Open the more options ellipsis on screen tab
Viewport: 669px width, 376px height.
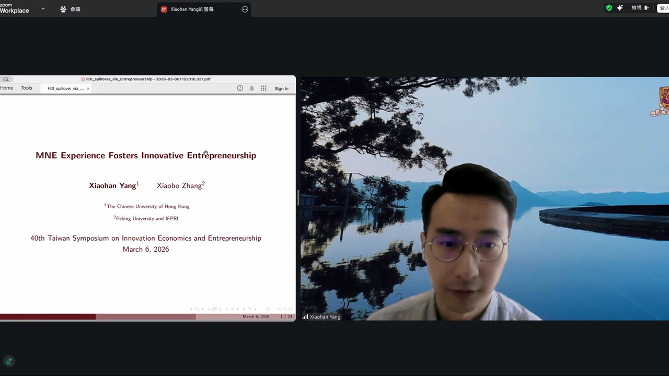click(x=245, y=9)
